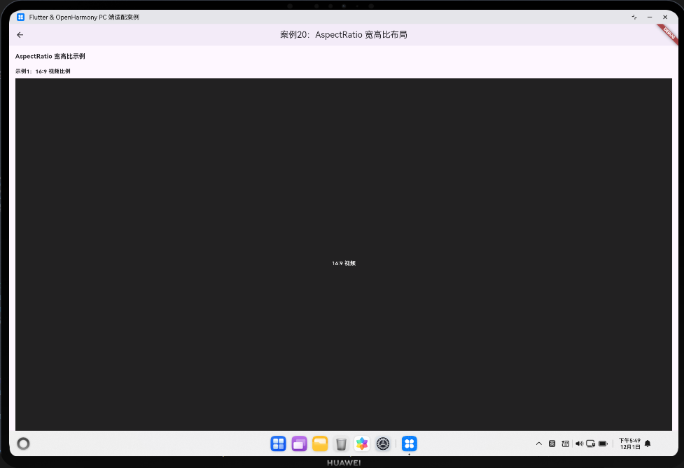
Task: Open the yellow Files app in the dock
Action: tap(320, 444)
